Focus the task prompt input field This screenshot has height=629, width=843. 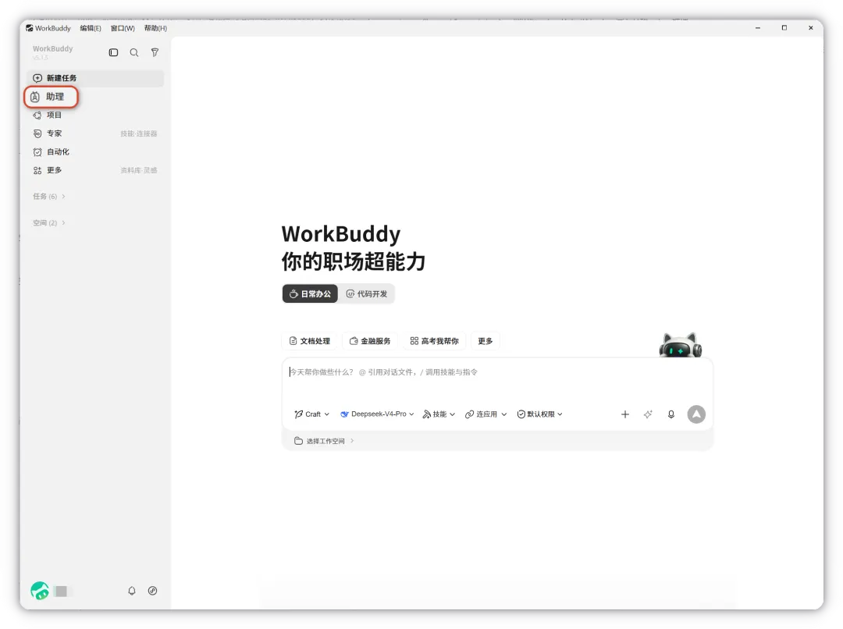pyautogui.click(x=497, y=380)
